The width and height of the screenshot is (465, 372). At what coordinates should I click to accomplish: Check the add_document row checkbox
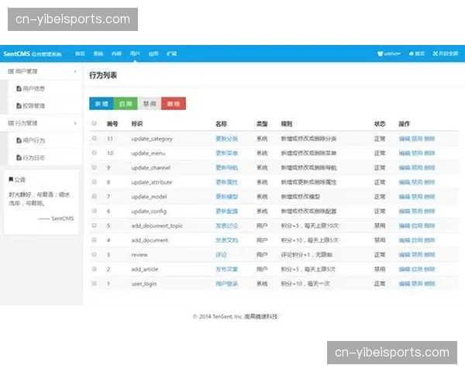pyautogui.click(x=95, y=239)
